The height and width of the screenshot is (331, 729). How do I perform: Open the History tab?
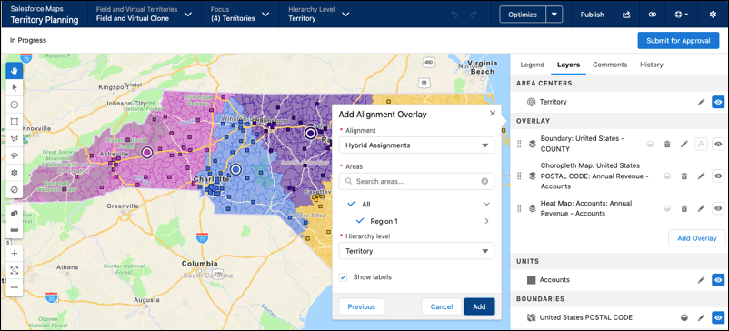coord(652,65)
